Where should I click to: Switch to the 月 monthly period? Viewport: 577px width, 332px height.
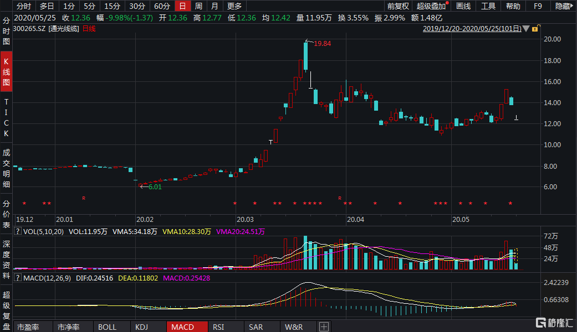point(215,6)
